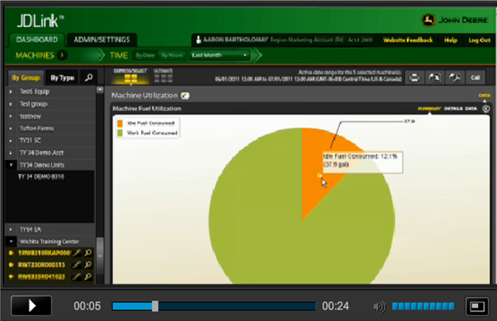Click the Log Out link

coord(479,40)
